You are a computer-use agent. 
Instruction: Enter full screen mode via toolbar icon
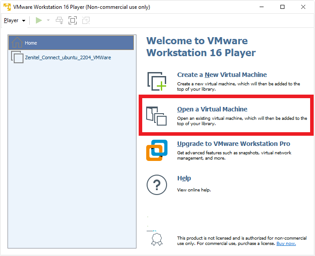pyautogui.click(x=73, y=20)
